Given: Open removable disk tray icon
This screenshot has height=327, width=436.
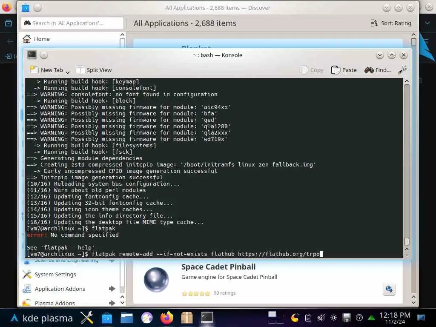Looking at the screenshot, I should (347, 318).
